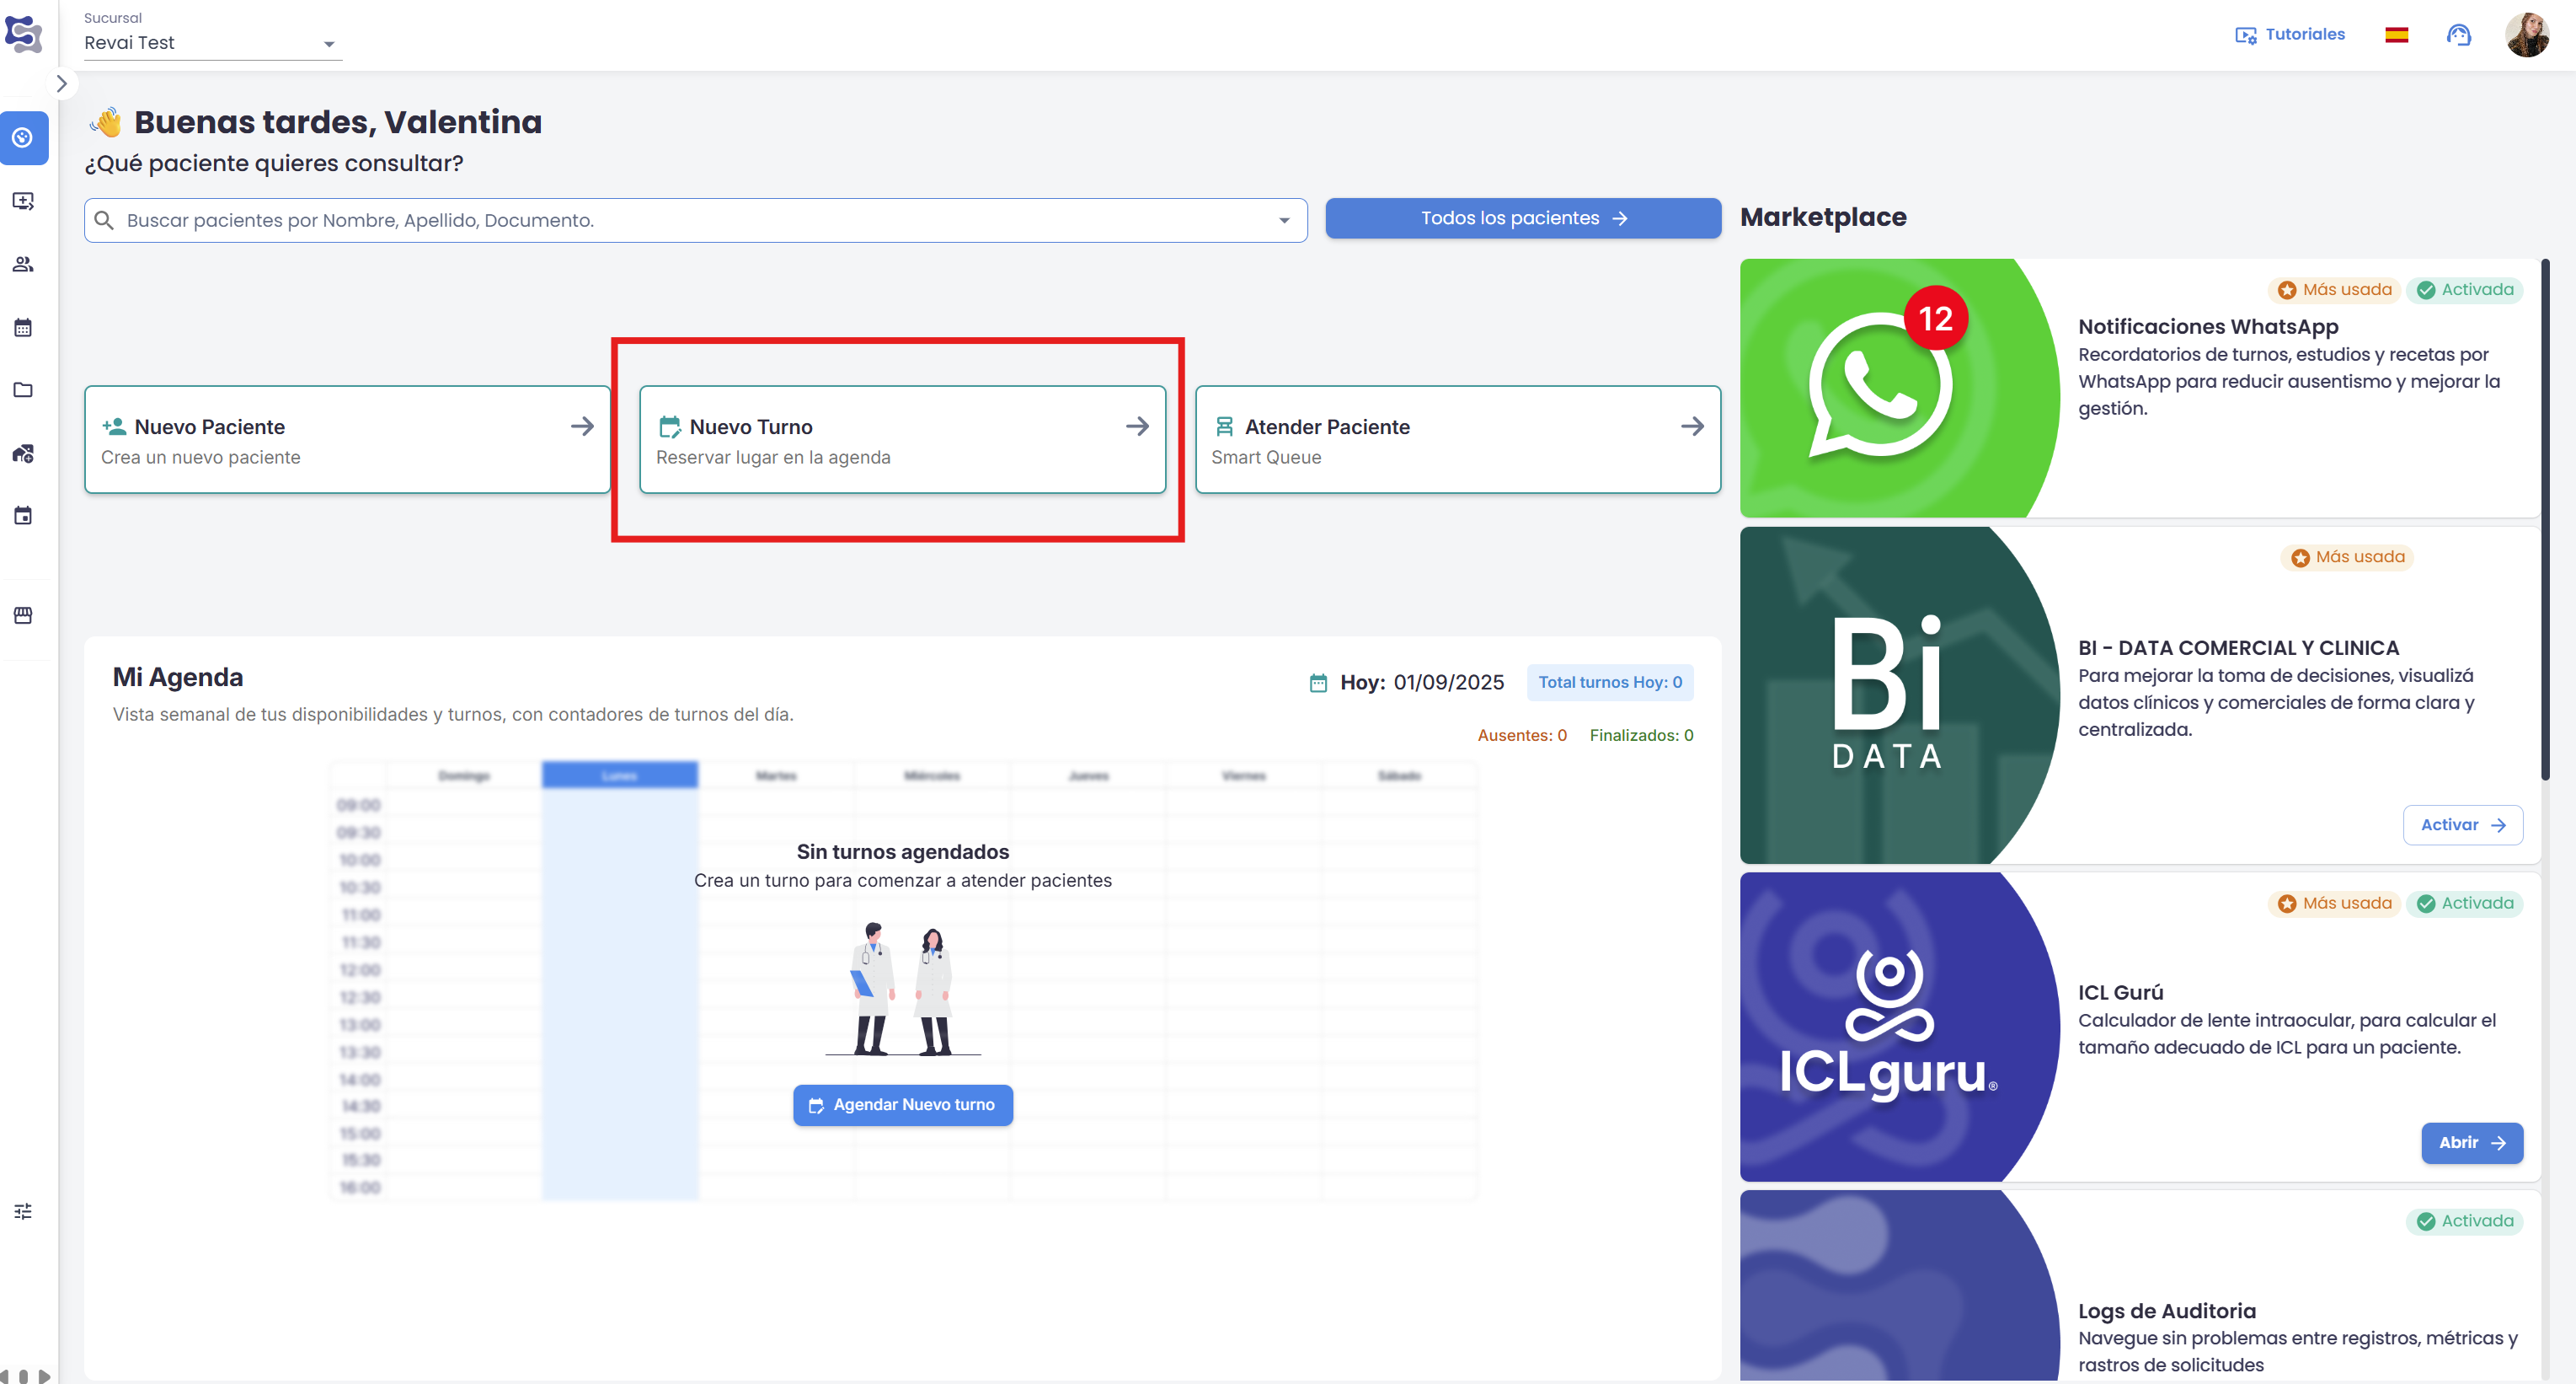Image resolution: width=2576 pixels, height=1384 pixels.
Task: Click Todos los pacientes button
Action: point(1523,218)
